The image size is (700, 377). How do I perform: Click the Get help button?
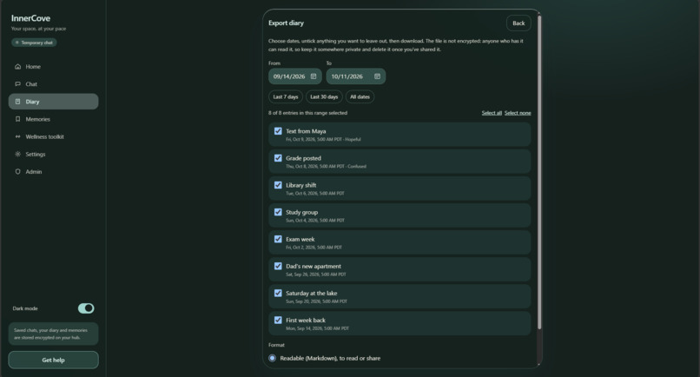click(x=54, y=360)
